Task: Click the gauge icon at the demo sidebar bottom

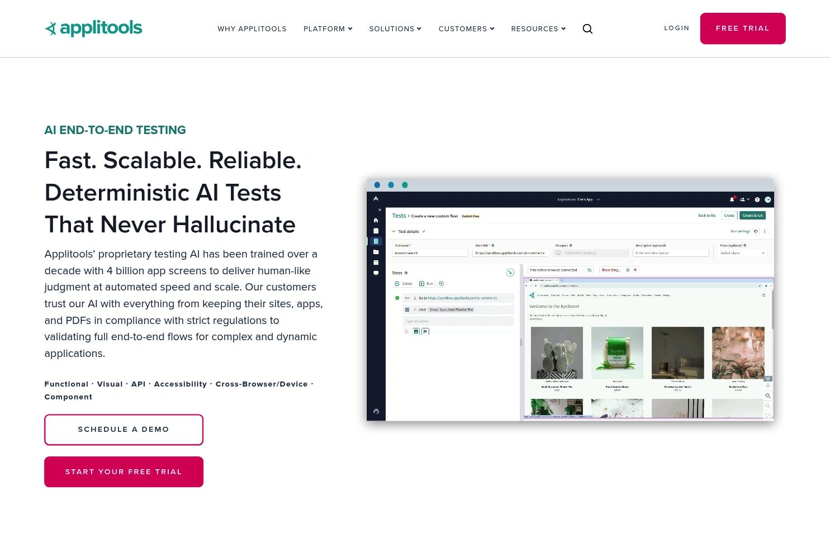Action: point(376,412)
